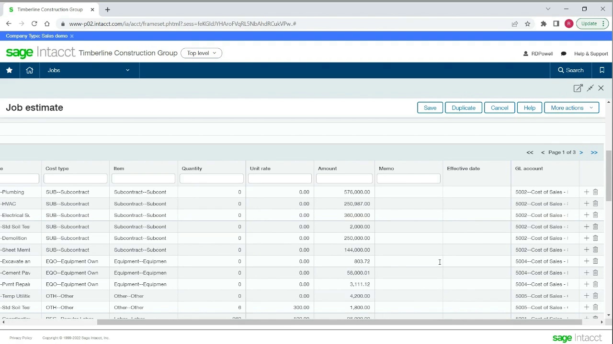Image resolution: width=613 pixels, height=344 pixels.
Task: Select the 300.00 unit rate cell
Action: coord(280,307)
